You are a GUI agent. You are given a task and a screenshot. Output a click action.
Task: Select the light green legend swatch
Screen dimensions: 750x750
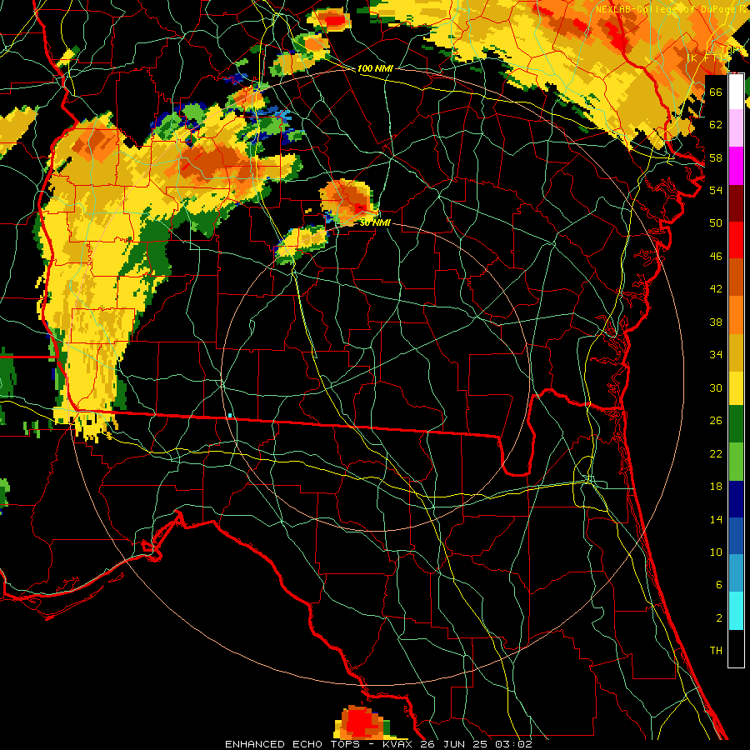[736, 462]
